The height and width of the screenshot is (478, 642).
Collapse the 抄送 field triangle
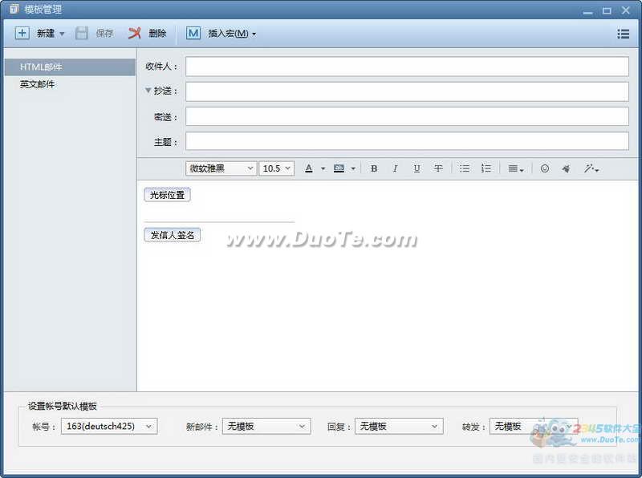pos(148,91)
